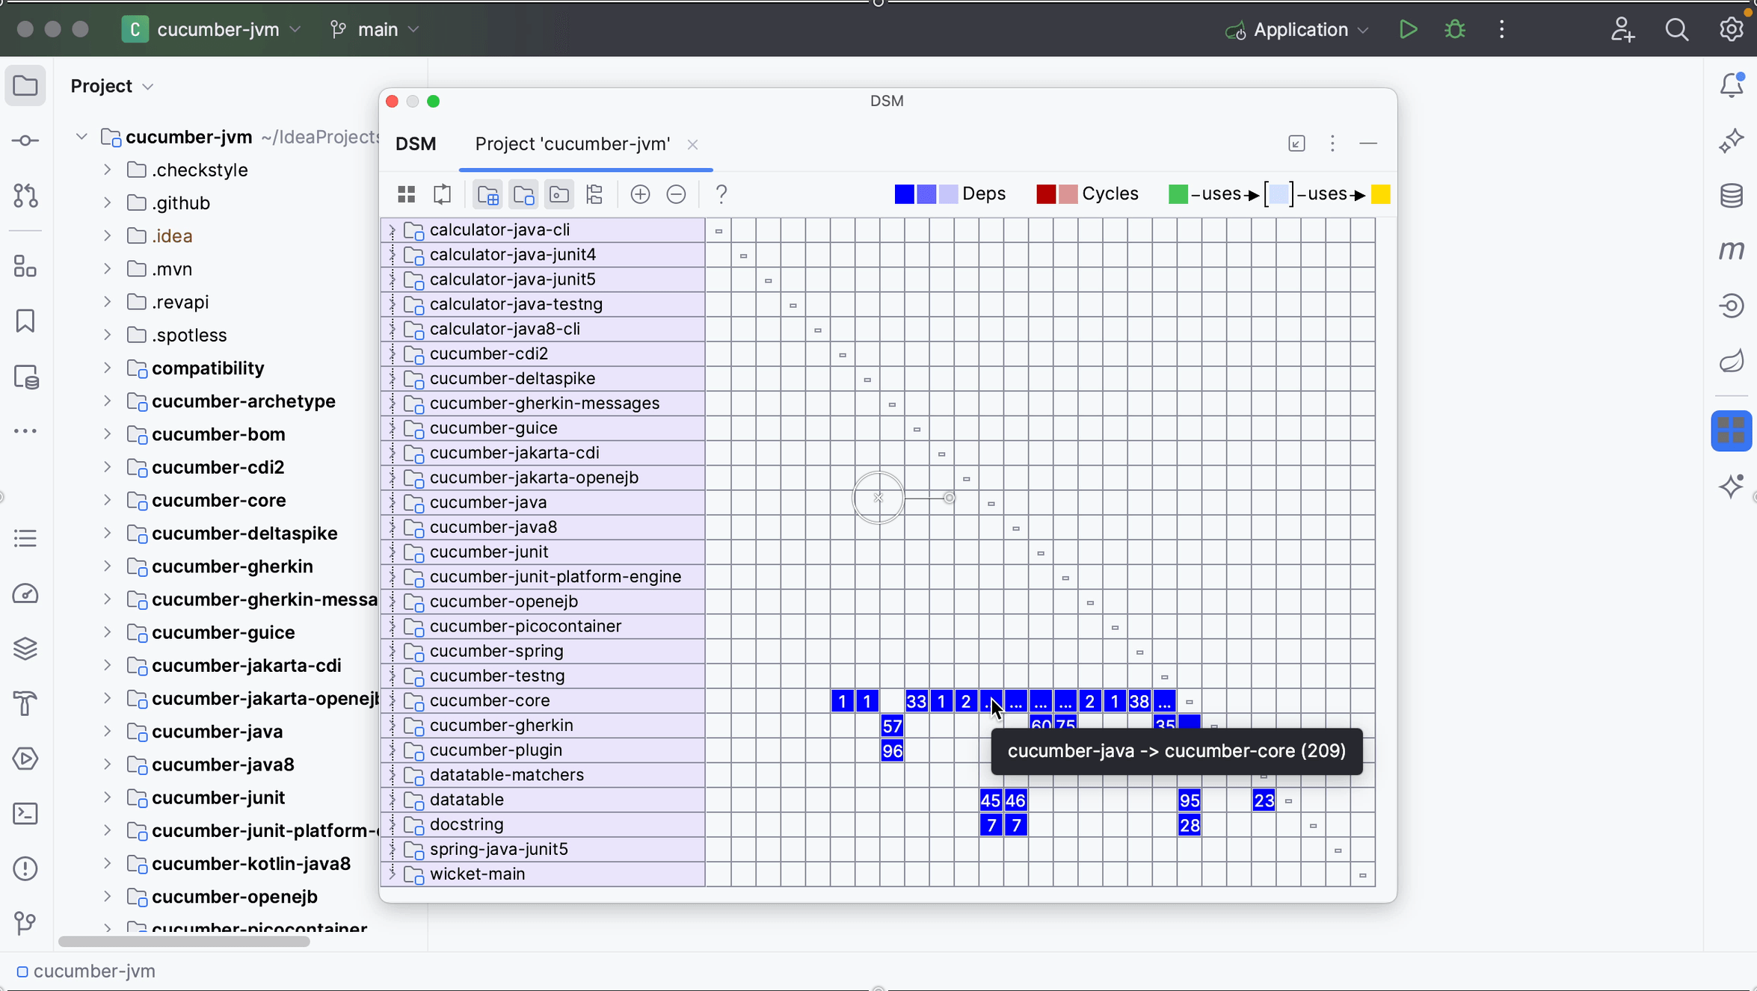Image resolution: width=1757 pixels, height=991 pixels.
Task: Click the DSM table view icon
Action: click(x=405, y=194)
